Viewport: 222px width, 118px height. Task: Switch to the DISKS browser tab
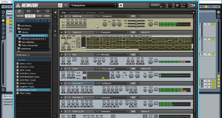[x=47, y=16]
